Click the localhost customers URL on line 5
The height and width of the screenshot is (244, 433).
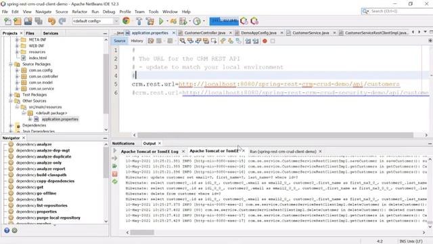[x=289, y=84]
